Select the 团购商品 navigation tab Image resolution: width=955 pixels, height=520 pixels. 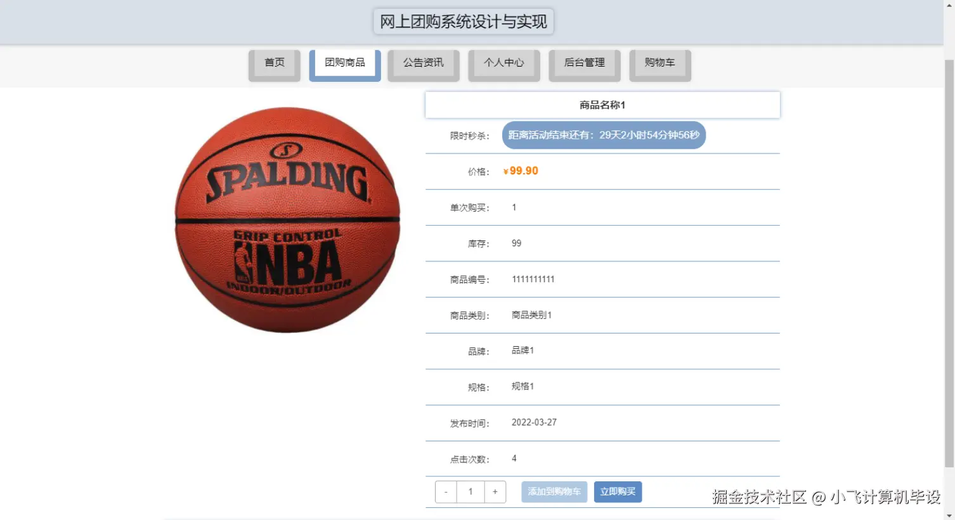coord(345,65)
